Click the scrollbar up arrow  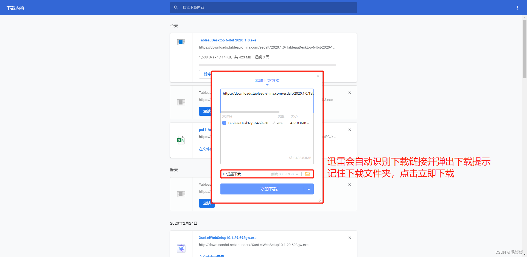click(x=525, y=18)
